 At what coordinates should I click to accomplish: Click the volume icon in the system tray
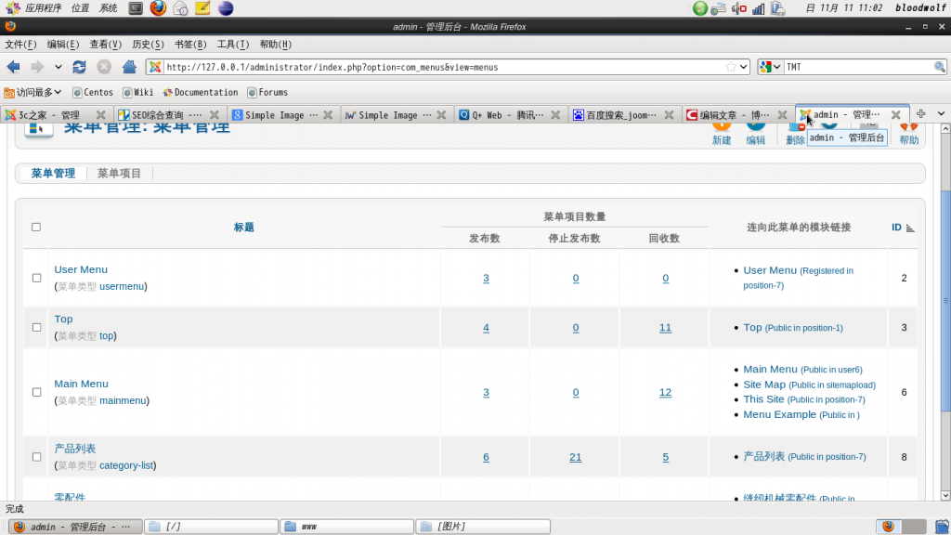[738, 8]
